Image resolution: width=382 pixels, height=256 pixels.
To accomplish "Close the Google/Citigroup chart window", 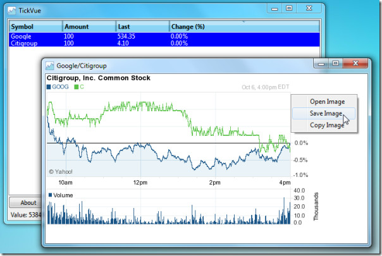I will (355, 63).
